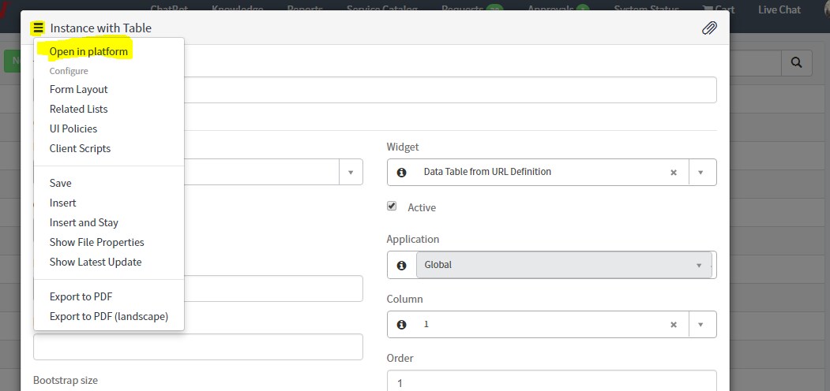
Task: Click the hamburger context menu icon
Action: click(x=38, y=28)
